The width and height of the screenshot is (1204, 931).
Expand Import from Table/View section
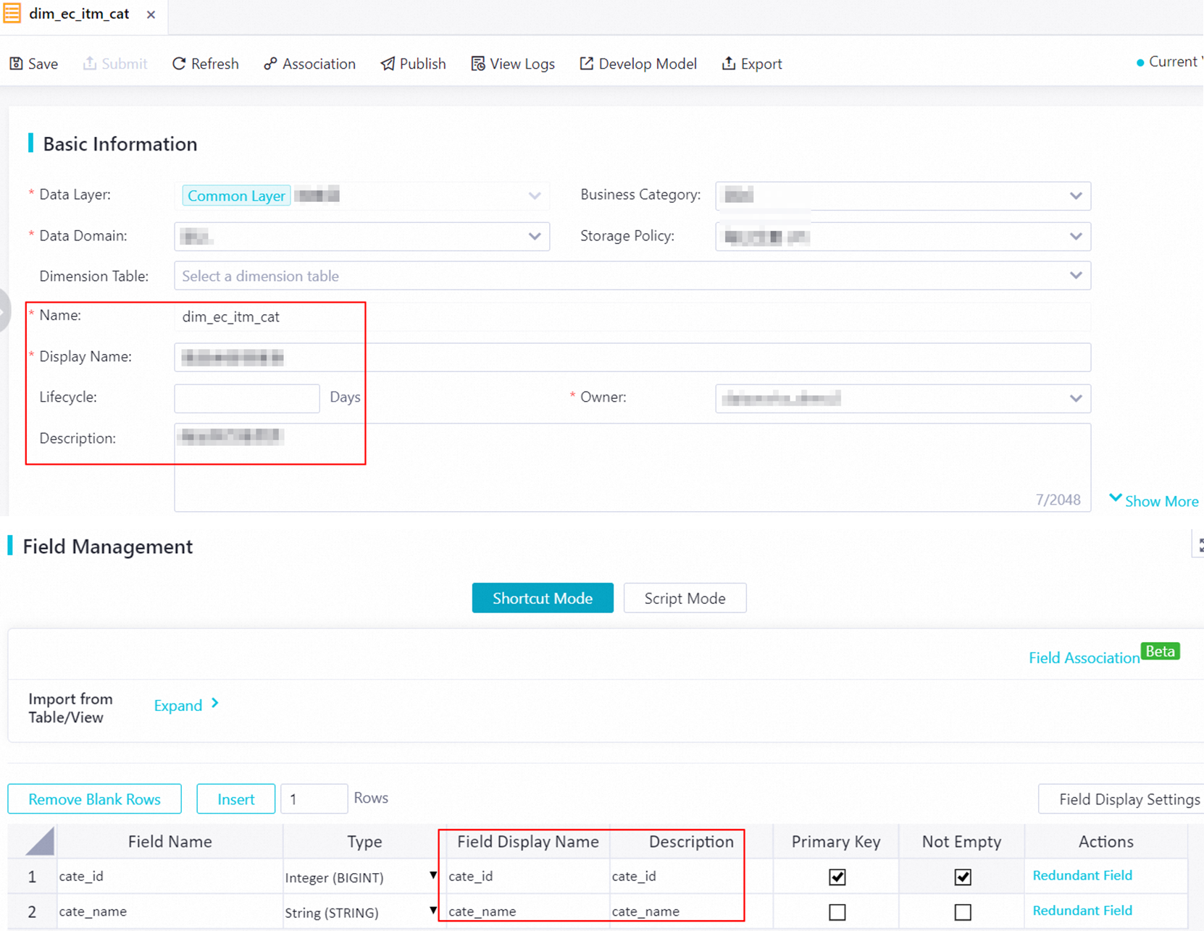click(186, 705)
